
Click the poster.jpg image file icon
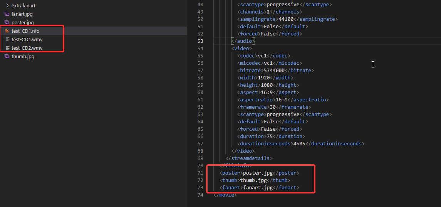[7, 22]
